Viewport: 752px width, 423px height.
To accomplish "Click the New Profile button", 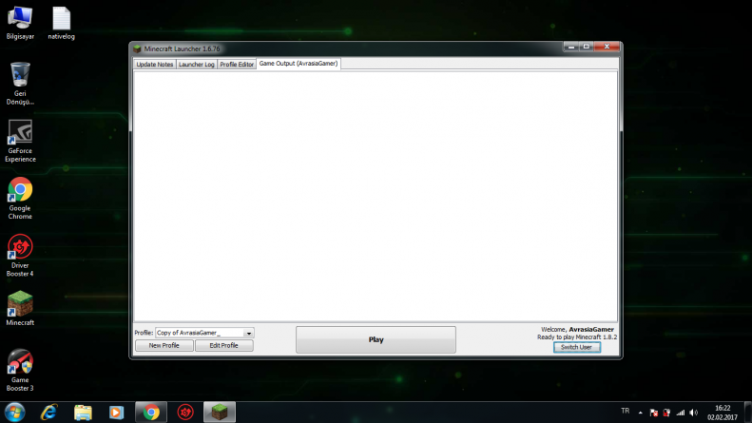I will coord(164,345).
